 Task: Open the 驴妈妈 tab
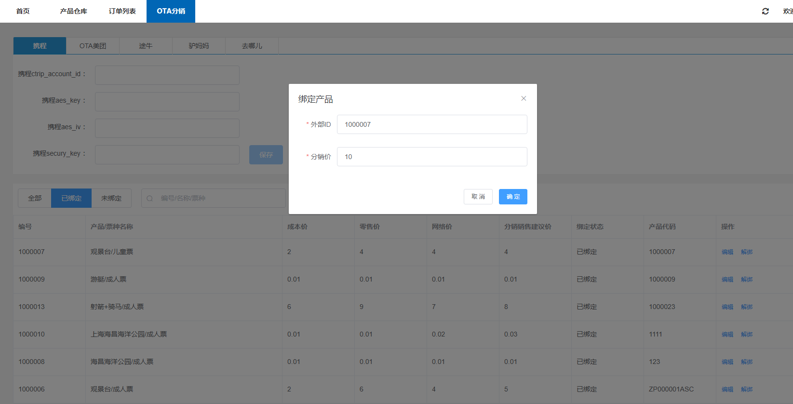click(199, 46)
